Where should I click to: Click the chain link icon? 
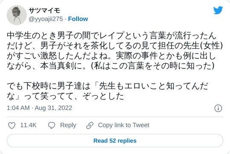pos(90,125)
